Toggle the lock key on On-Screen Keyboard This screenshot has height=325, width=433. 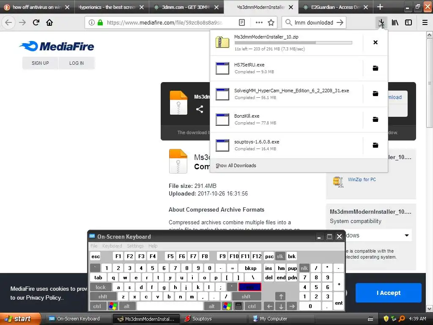[x=101, y=287]
